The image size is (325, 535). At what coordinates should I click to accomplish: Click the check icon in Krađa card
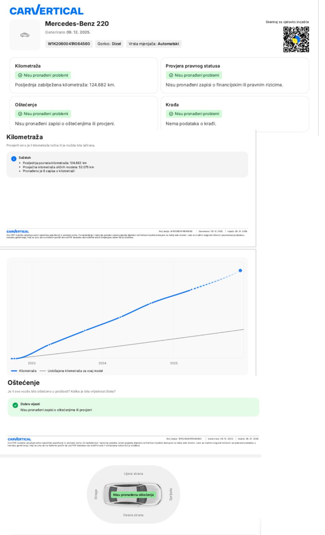coord(171,114)
